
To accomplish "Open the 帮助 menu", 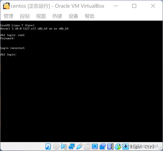I will pos(90,16).
